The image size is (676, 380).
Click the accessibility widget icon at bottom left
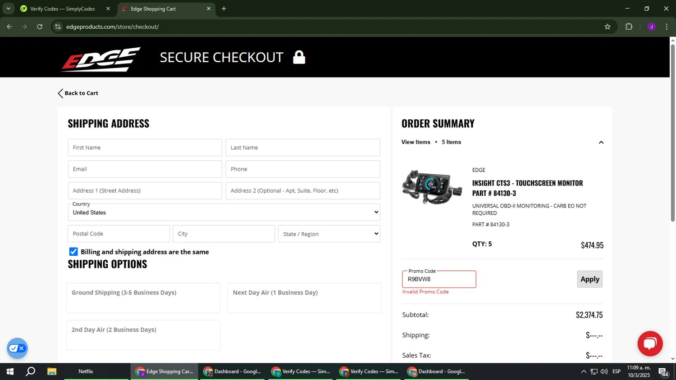[17, 348]
